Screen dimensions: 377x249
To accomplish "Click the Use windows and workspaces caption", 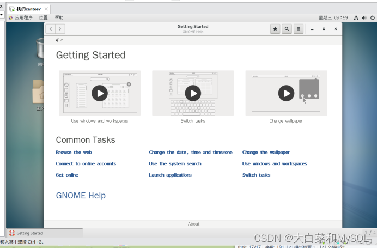I will [x=100, y=121].
